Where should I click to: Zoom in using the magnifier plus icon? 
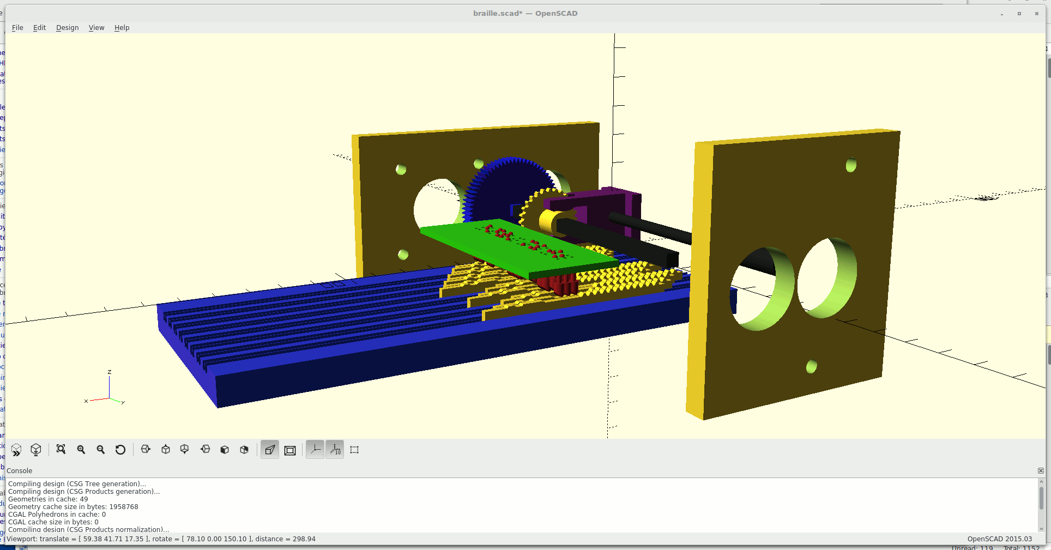tap(81, 450)
